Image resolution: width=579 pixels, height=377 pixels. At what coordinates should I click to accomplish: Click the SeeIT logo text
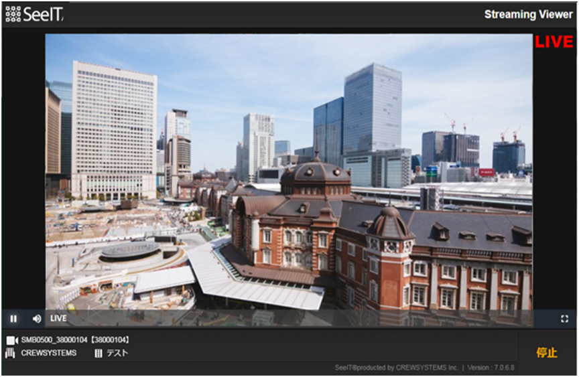tap(43, 14)
